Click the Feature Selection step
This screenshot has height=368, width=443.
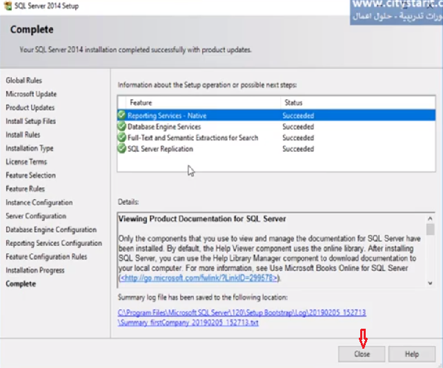pyautogui.click(x=30, y=175)
